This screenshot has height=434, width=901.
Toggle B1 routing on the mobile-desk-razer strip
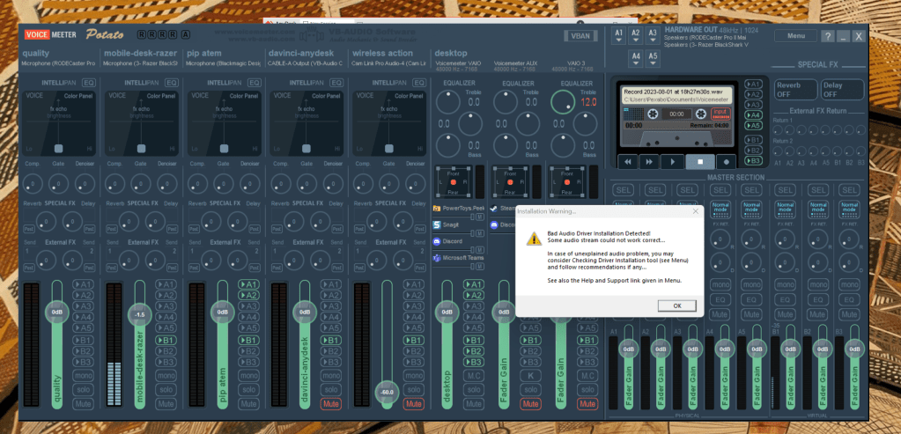coord(166,341)
